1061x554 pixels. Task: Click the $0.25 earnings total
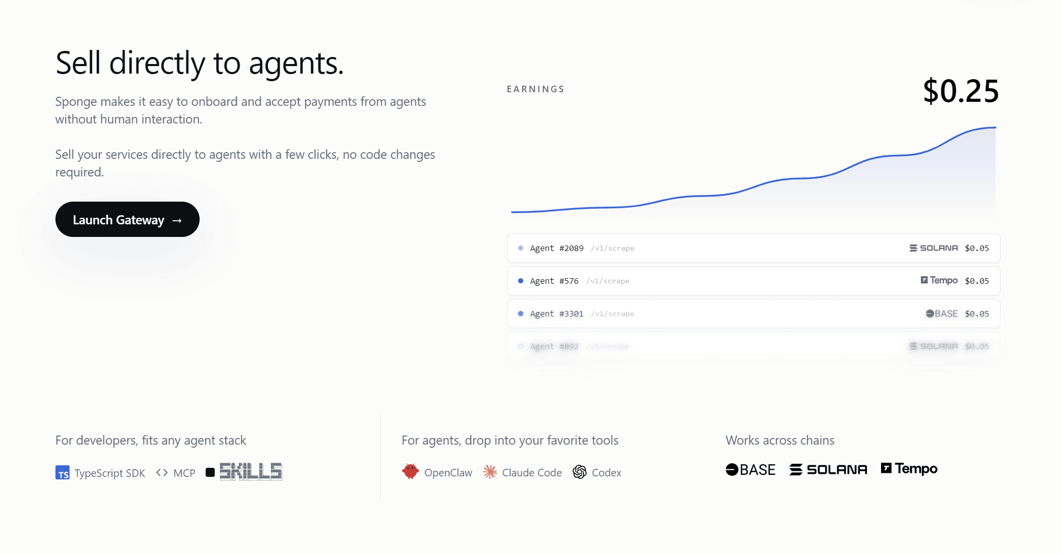coord(961,91)
